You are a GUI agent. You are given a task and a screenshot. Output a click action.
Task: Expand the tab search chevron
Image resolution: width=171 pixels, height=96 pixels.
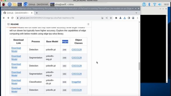(136, 13)
